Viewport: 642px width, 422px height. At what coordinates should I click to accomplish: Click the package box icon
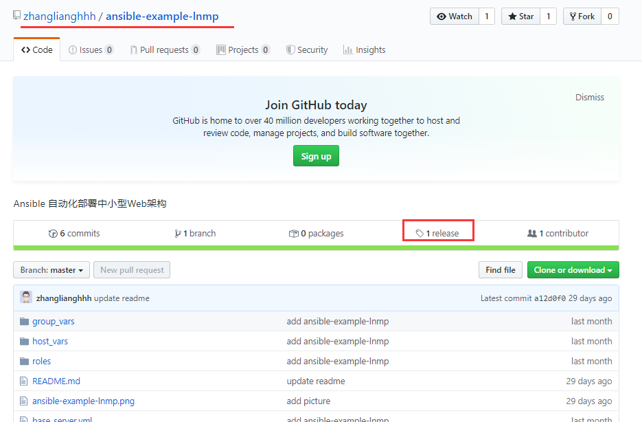pyautogui.click(x=294, y=234)
